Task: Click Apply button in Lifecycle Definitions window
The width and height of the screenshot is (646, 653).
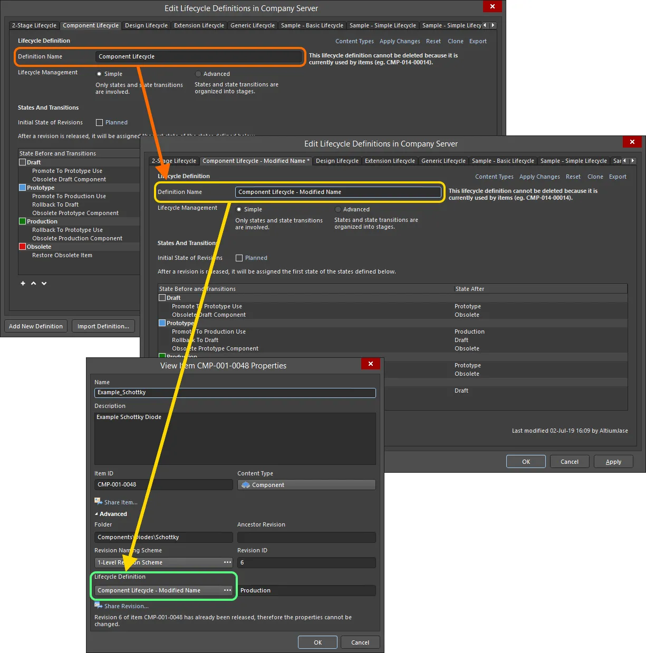Action: tap(613, 462)
